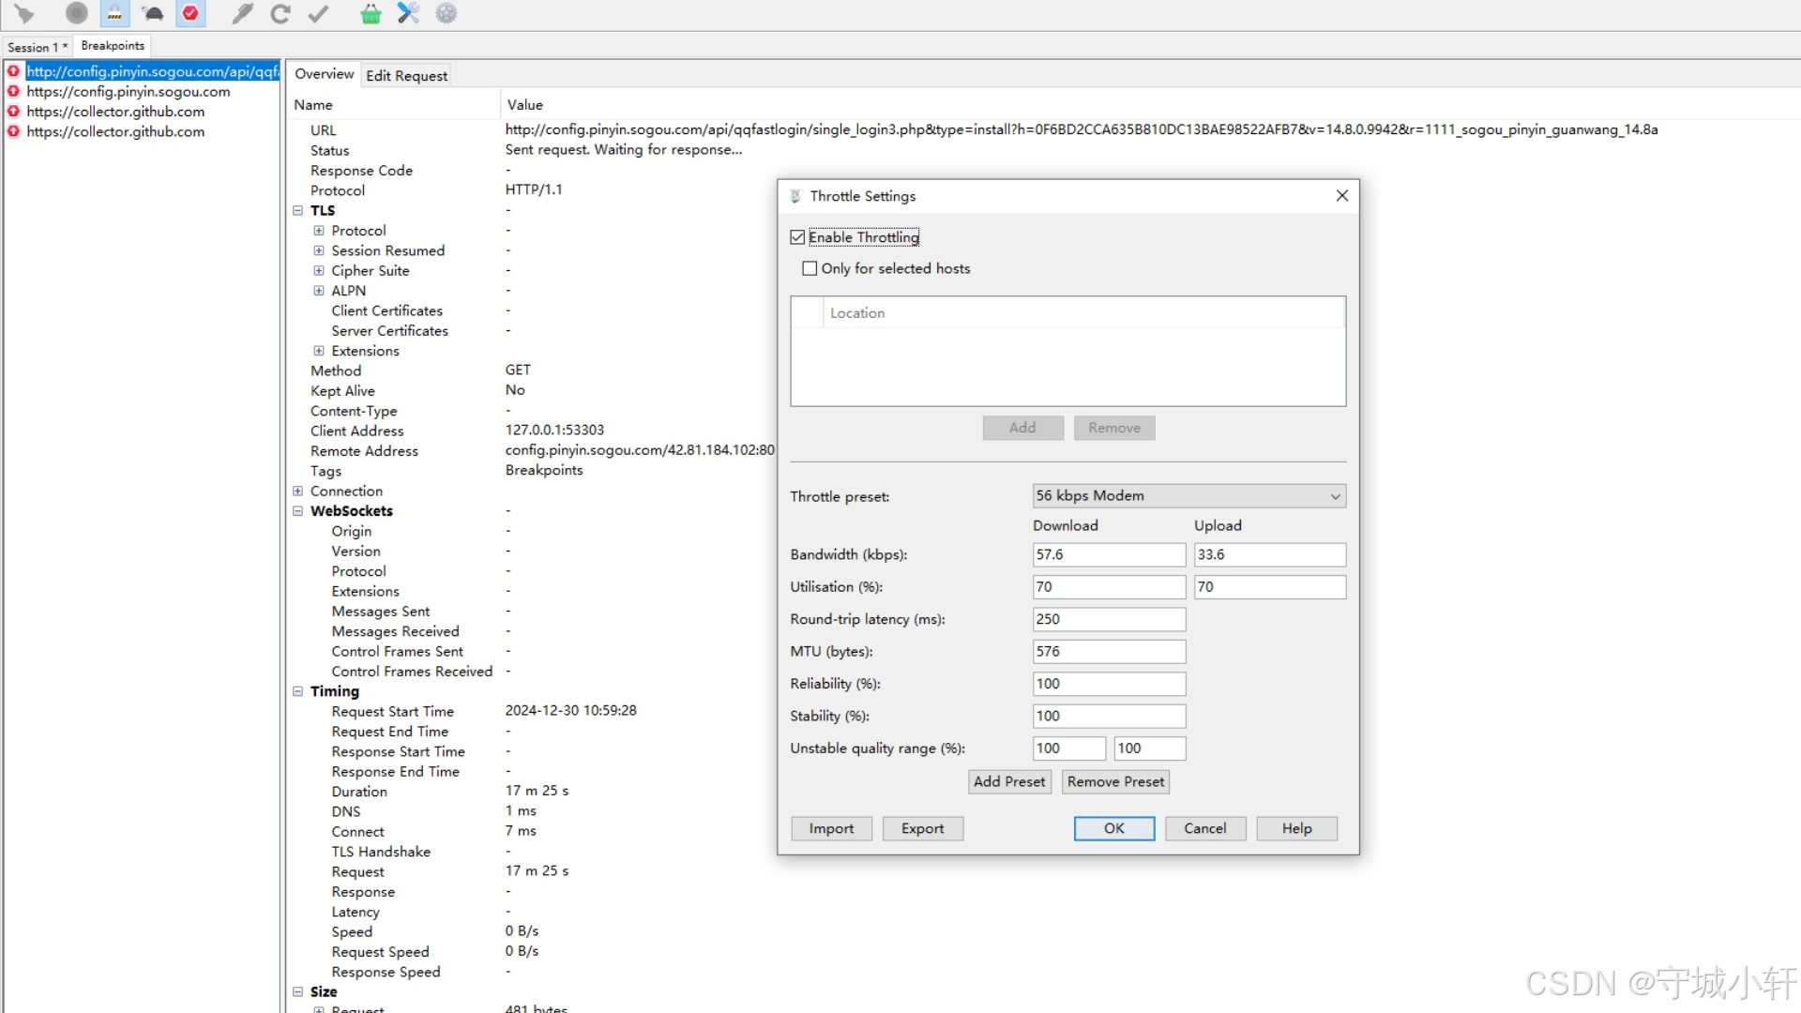Viewport: 1801px width, 1013px height.
Task: Open the Throttle preset dropdown
Action: tap(1188, 495)
